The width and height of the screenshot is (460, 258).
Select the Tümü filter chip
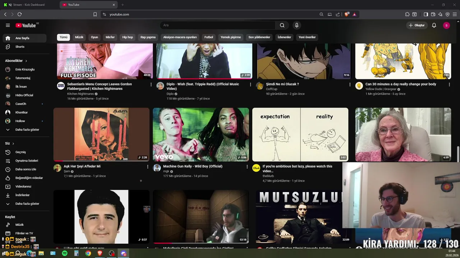coord(63,37)
